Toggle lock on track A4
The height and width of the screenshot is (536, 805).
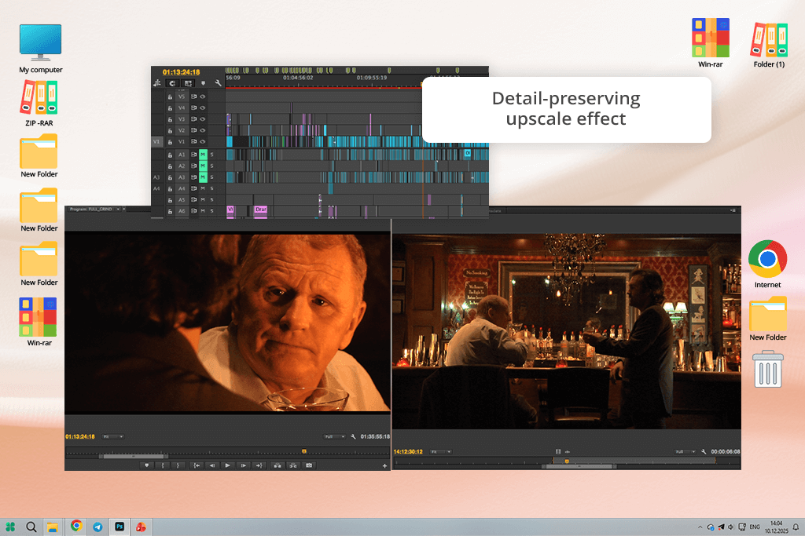pyautogui.click(x=170, y=188)
